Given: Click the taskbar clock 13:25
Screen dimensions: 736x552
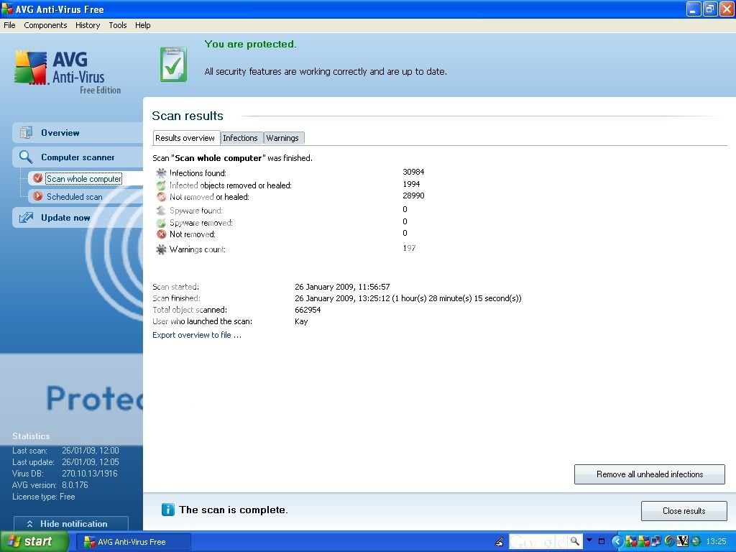Looking at the screenshot, I should click(717, 541).
